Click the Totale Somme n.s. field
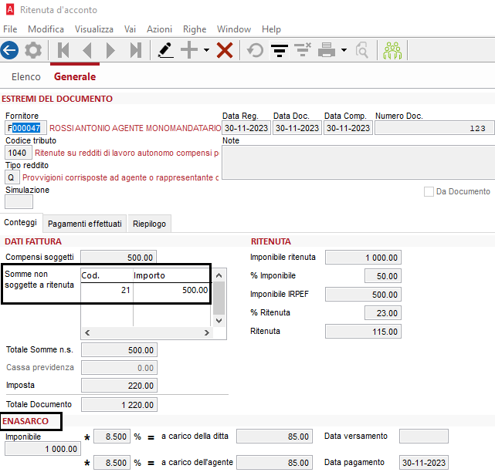Screen dimensions: 495x472 (119, 350)
